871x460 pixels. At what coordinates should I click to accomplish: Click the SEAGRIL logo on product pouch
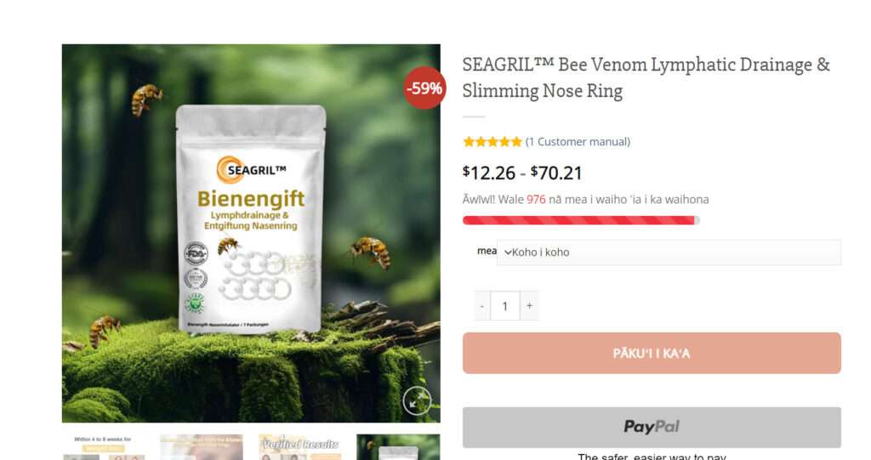click(x=252, y=169)
